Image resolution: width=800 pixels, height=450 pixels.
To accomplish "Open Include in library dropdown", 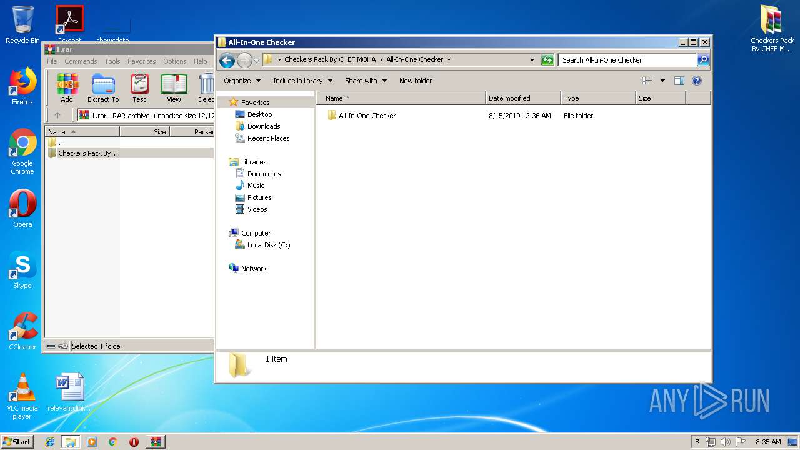I will pos(302,81).
